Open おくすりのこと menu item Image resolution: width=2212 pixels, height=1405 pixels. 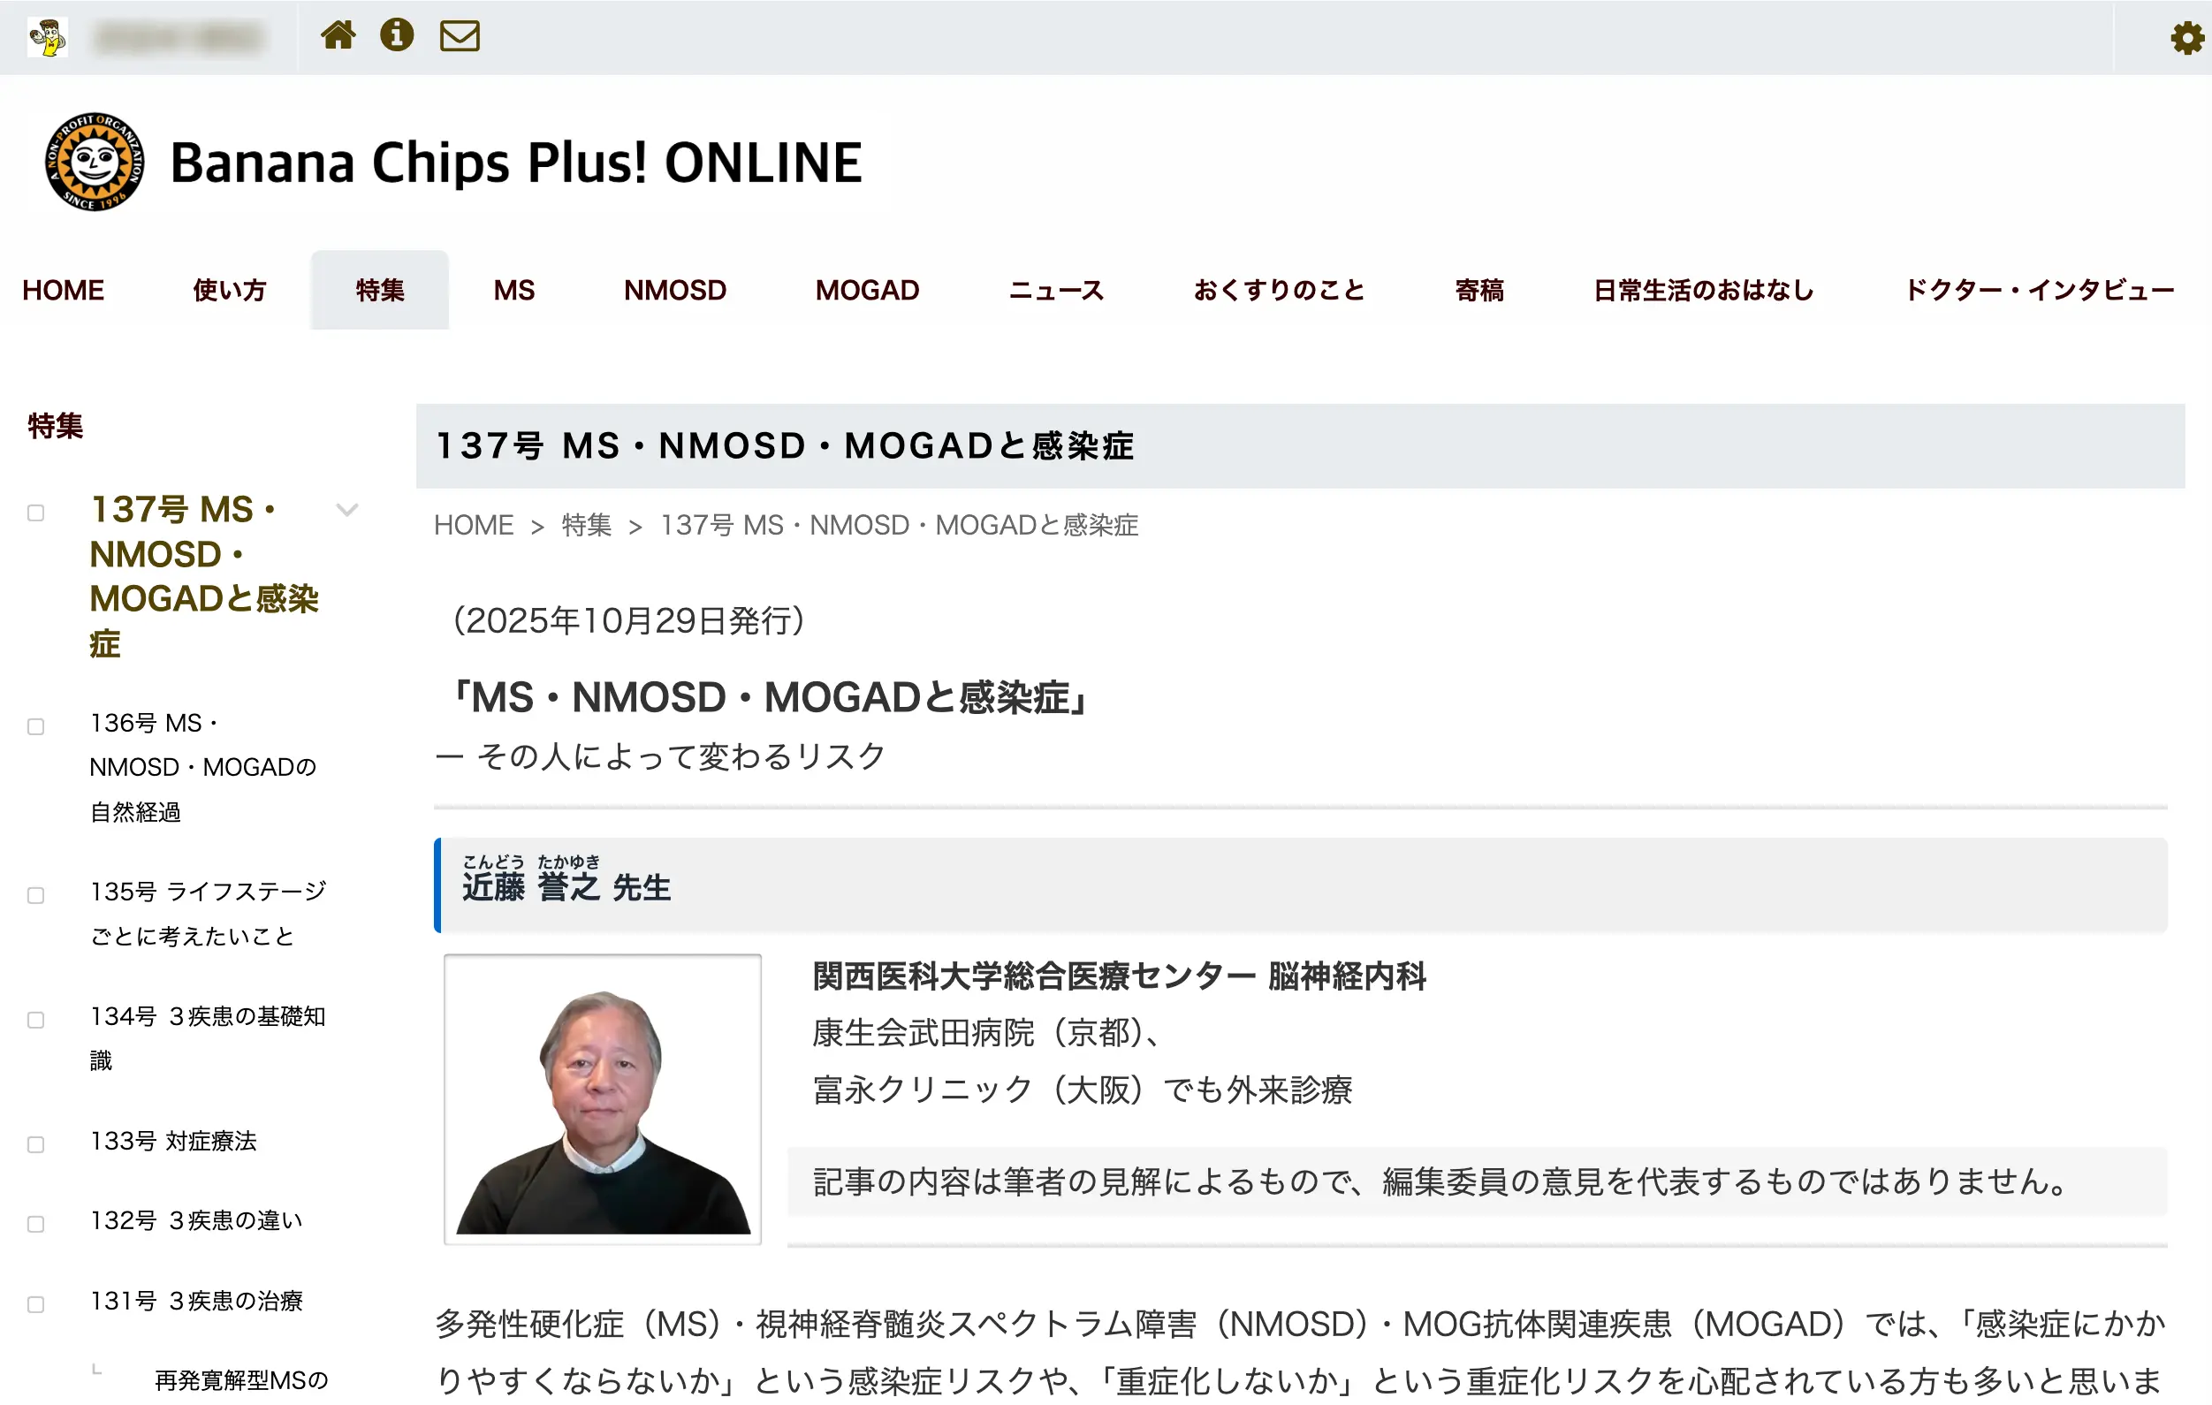pos(1278,290)
